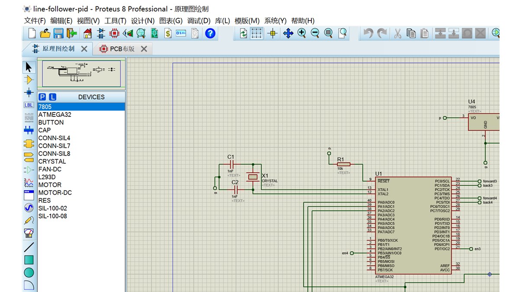519x292 pixels.
Task: Click the Close Project door icon
Action: pyautogui.click(x=72, y=33)
